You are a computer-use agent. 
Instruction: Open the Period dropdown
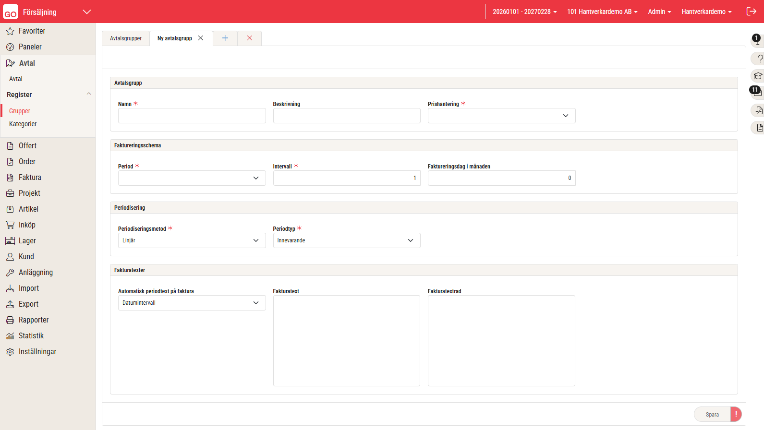tap(192, 178)
